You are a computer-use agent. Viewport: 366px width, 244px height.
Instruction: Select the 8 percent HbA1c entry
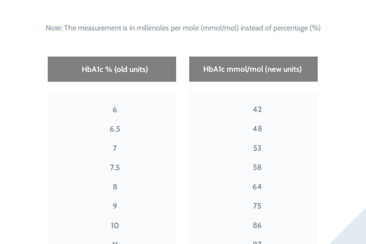[x=115, y=187]
